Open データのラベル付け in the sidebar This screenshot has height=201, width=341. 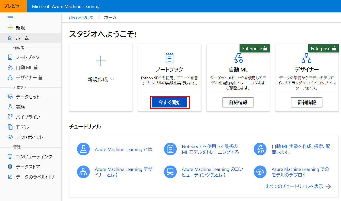coord(31,177)
